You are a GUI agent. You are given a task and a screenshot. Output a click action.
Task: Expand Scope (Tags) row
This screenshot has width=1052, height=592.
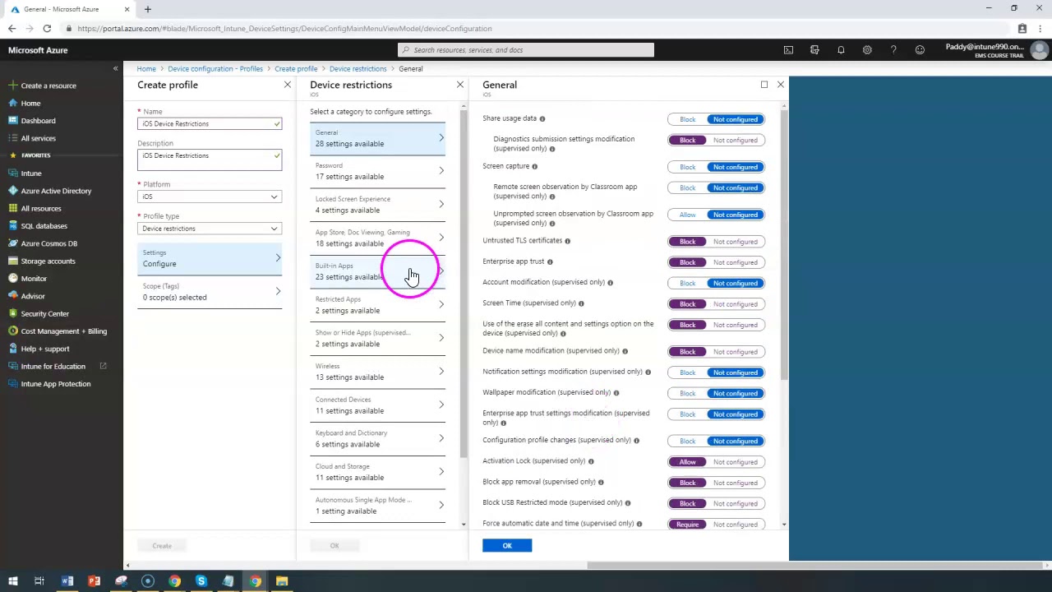tap(210, 292)
